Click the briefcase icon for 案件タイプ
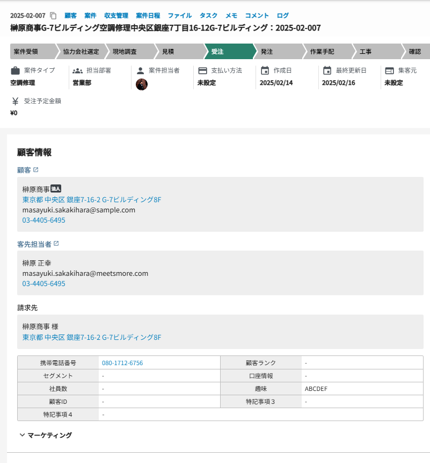Viewport: 430px width, 463px height. point(16,70)
